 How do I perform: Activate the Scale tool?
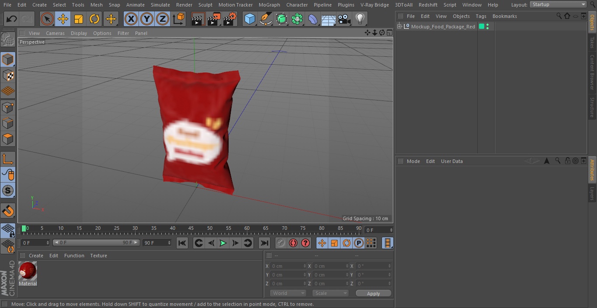79,19
